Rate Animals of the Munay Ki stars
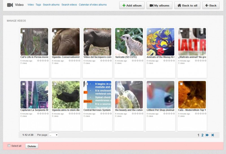 (x=169, y=61)
